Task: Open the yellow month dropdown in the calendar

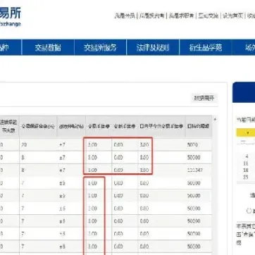Action: pyautogui.click(x=246, y=133)
